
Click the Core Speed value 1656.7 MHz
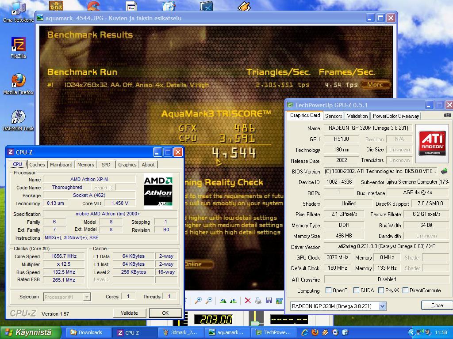64,256
